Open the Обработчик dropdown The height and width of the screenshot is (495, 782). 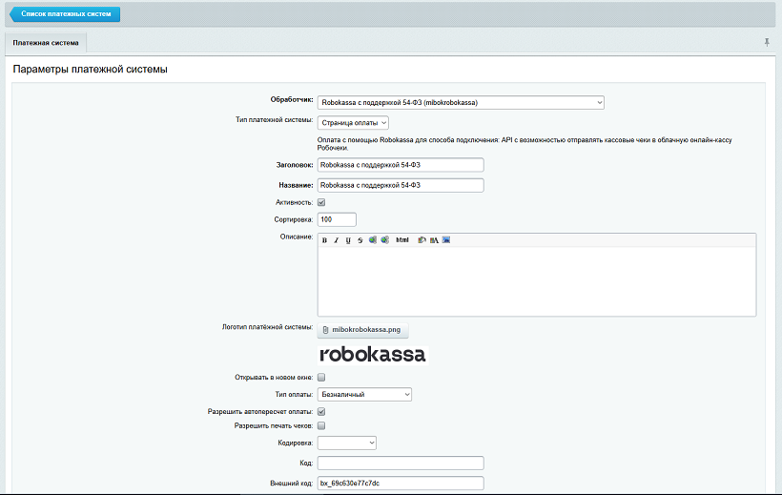(461, 102)
